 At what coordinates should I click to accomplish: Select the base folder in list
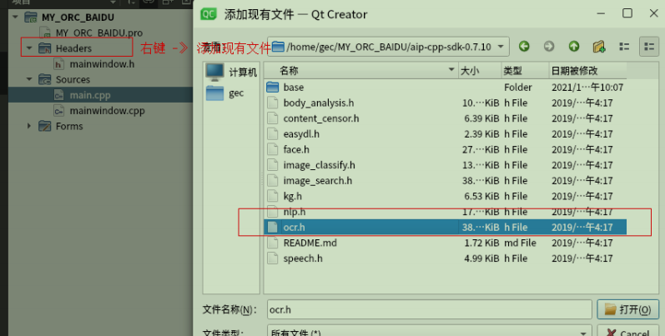(x=445, y=88)
